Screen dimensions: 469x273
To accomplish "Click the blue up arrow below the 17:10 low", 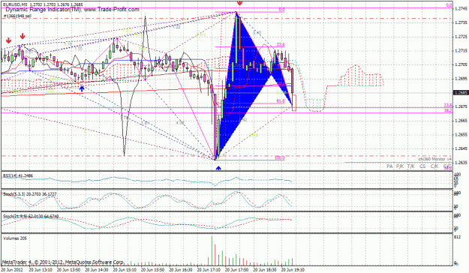I will click(218, 168).
